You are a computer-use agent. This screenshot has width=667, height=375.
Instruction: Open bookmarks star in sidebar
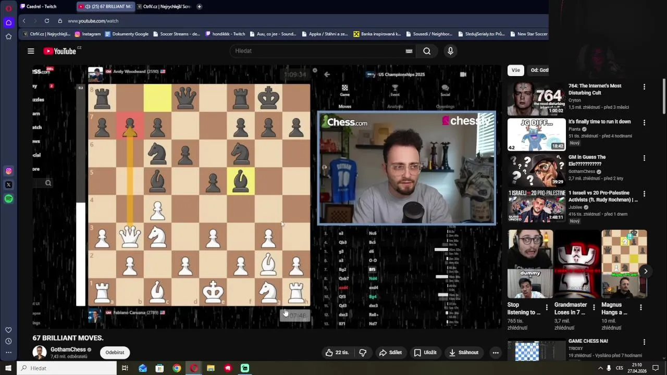click(x=8, y=36)
